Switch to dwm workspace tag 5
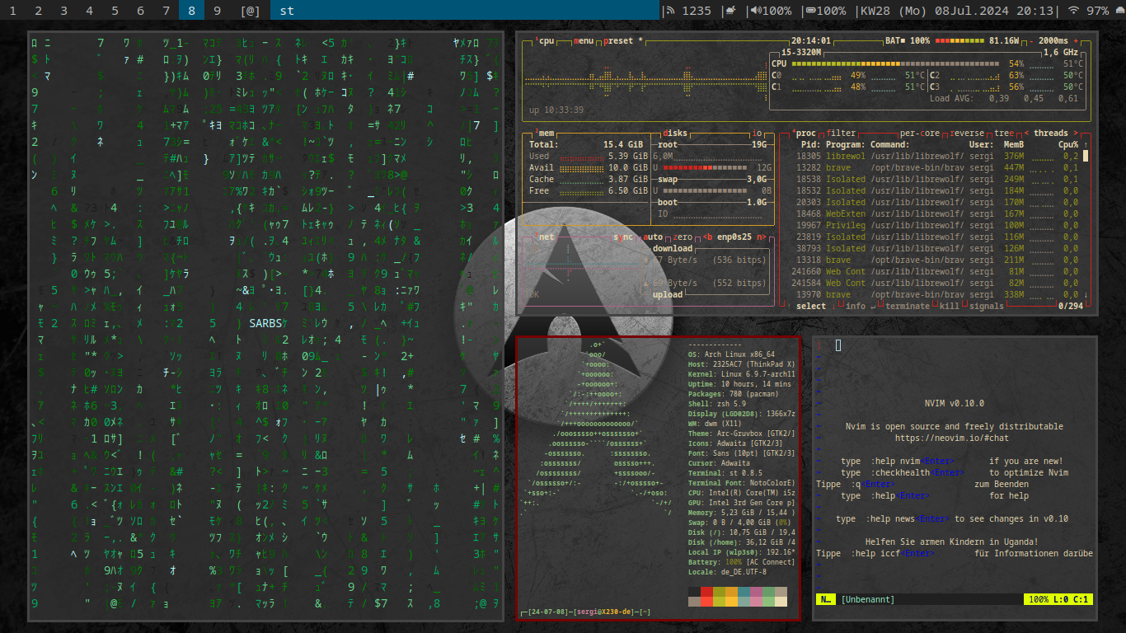The image size is (1126, 633). 115,11
